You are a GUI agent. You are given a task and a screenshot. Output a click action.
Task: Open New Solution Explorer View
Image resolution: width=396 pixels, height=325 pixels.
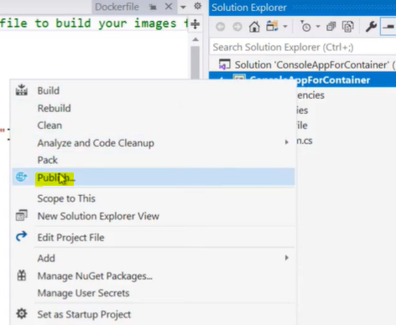[x=98, y=216]
